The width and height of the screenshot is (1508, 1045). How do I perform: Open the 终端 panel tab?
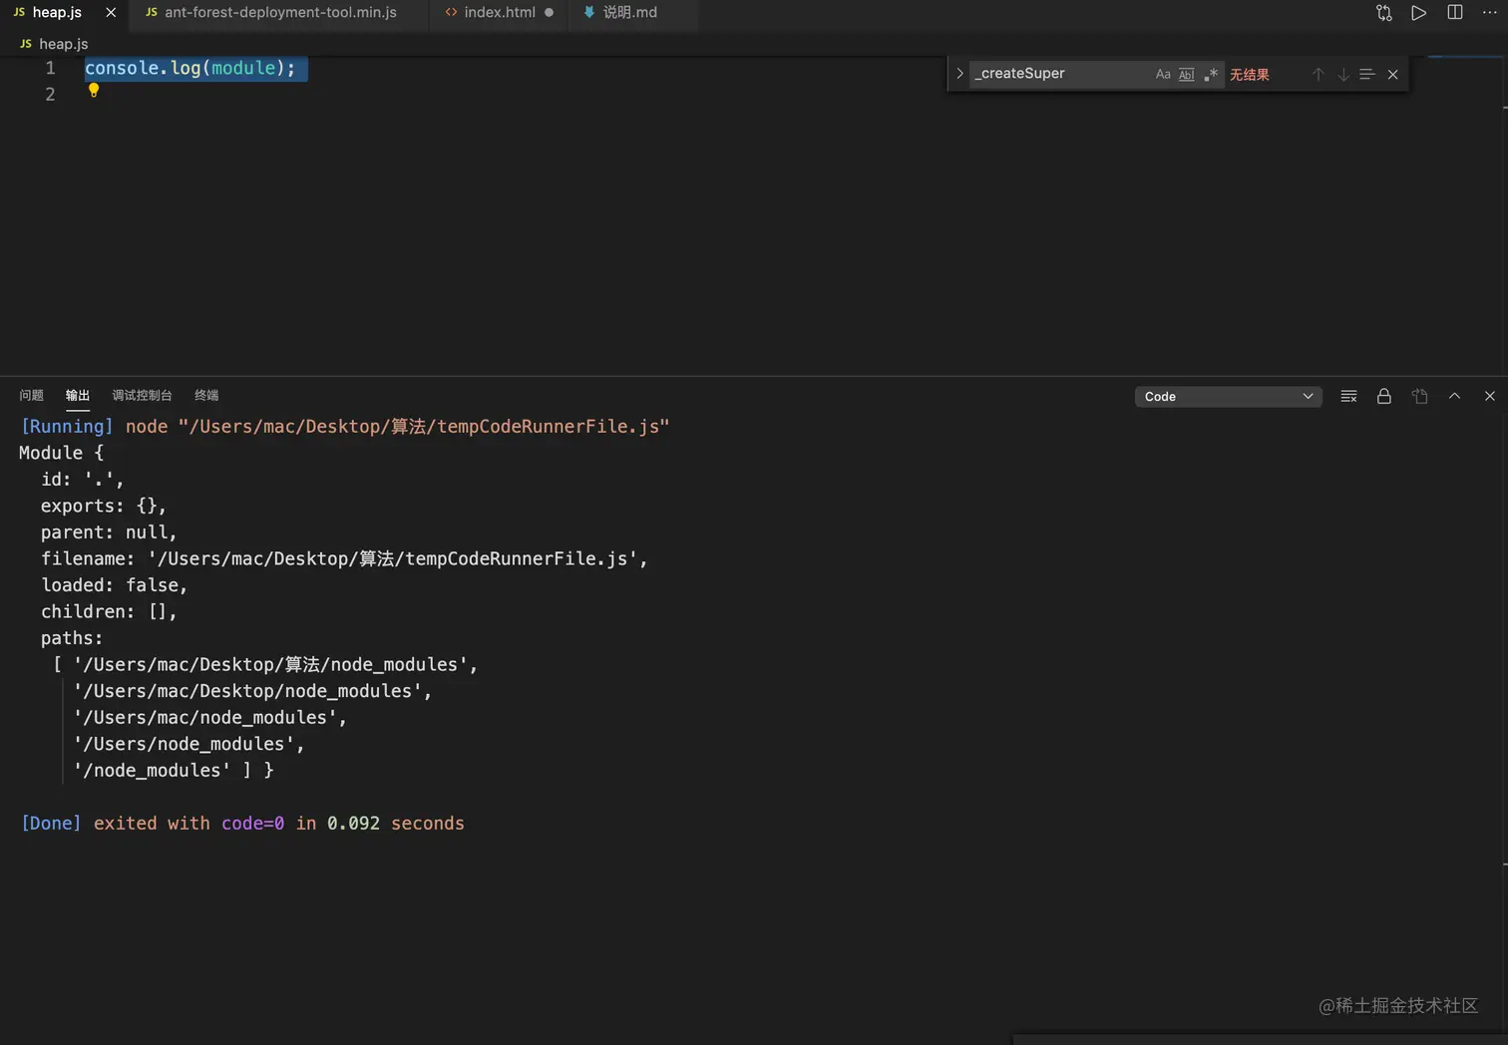pos(206,396)
